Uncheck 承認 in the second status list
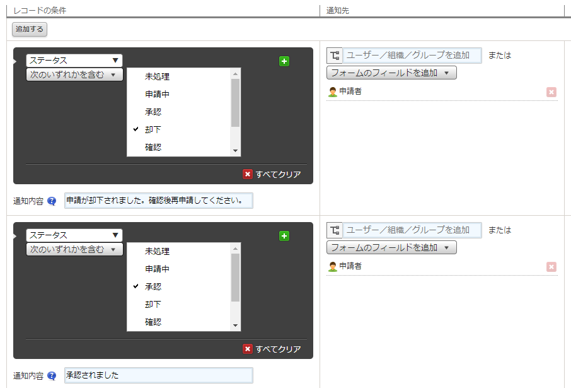The width and height of the screenshot is (571, 388). tap(179, 286)
